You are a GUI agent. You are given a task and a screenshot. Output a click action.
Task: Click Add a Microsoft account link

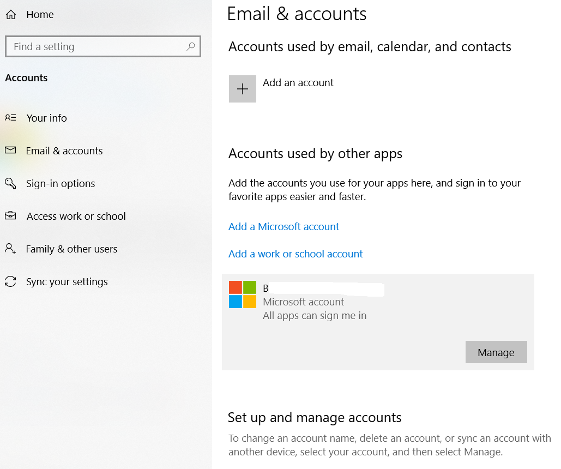(x=283, y=227)
